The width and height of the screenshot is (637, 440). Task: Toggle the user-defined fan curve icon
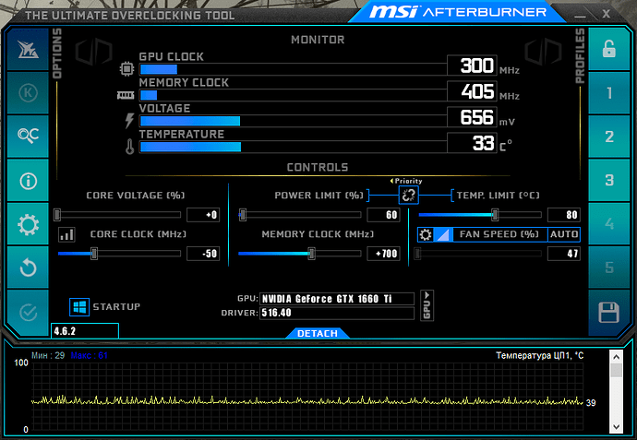pyautogui.click(x=443, y=234)
